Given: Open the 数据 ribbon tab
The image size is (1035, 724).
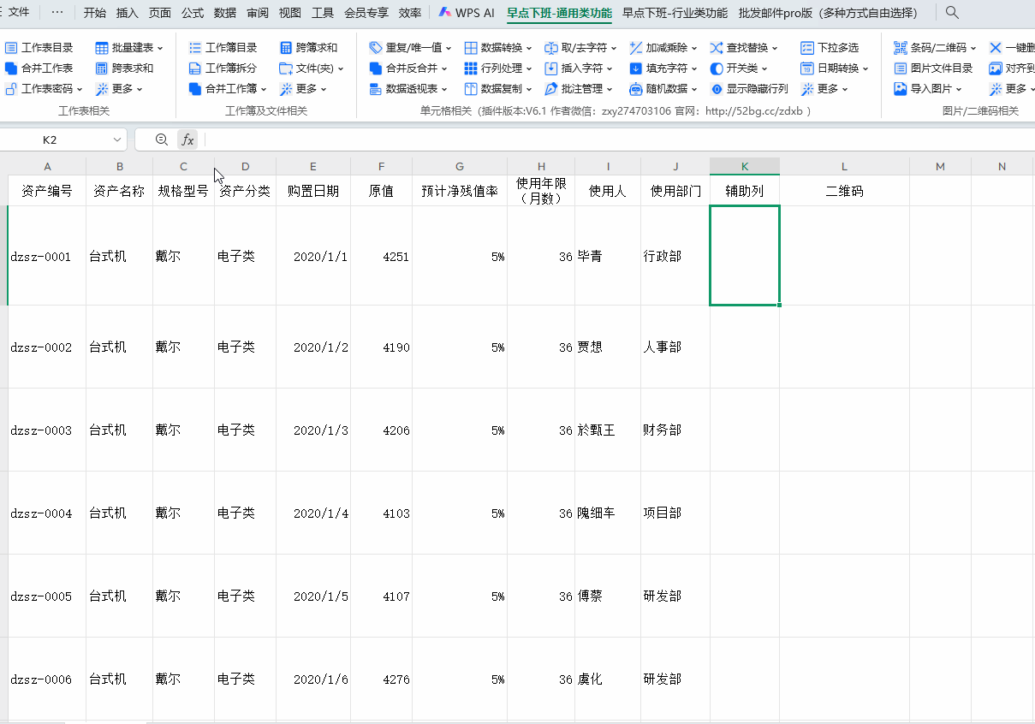Looking at the screenshot, I should (225, 13).
